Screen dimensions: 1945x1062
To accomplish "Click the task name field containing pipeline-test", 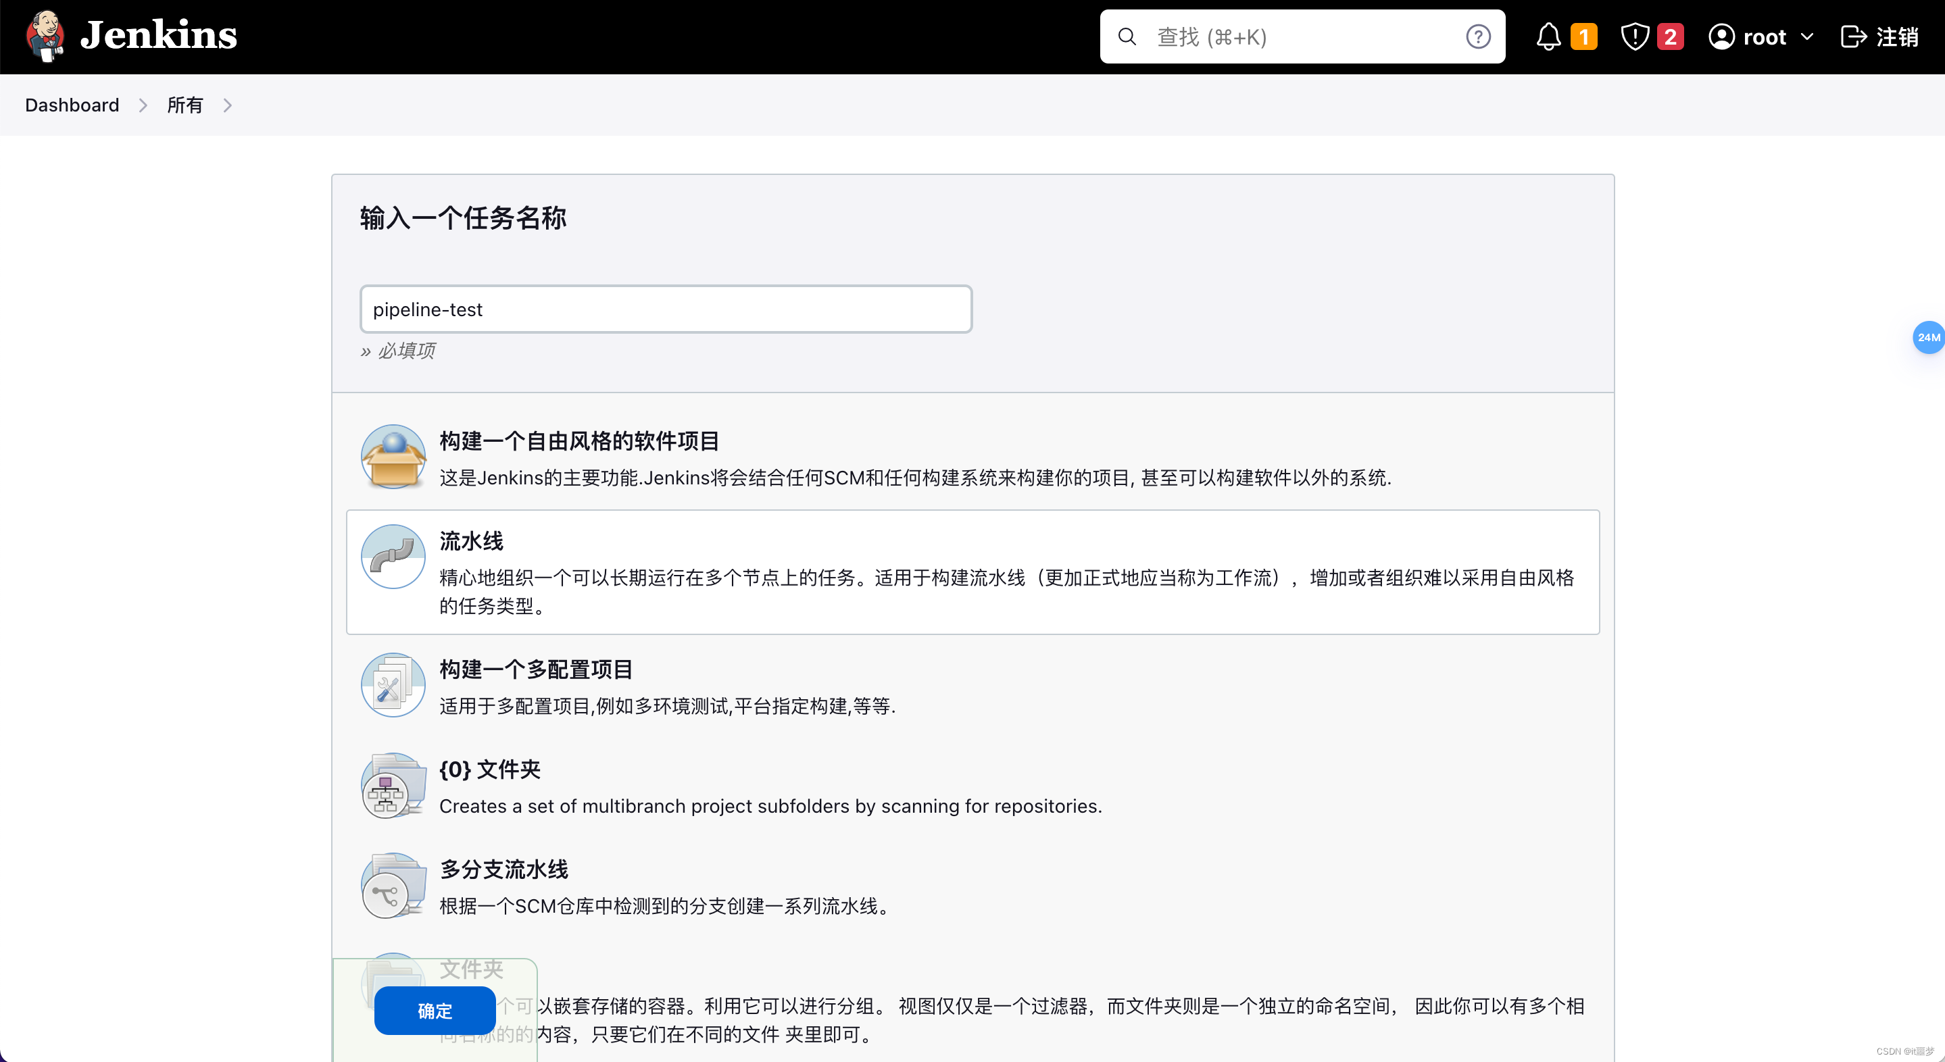I will 666,309.
